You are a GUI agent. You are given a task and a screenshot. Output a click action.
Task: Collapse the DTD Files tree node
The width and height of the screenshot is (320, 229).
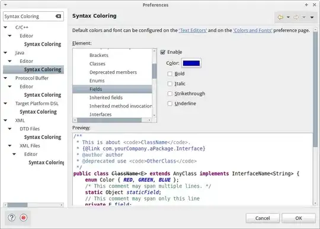coord(10,129)
